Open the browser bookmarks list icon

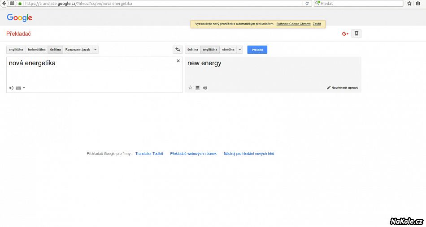point(418,4)
